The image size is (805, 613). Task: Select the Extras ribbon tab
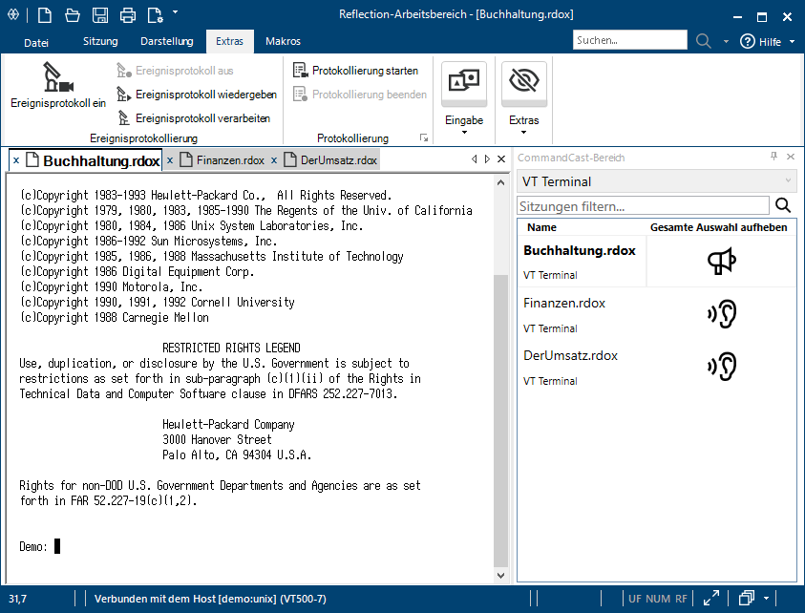(x=229, y=42)
